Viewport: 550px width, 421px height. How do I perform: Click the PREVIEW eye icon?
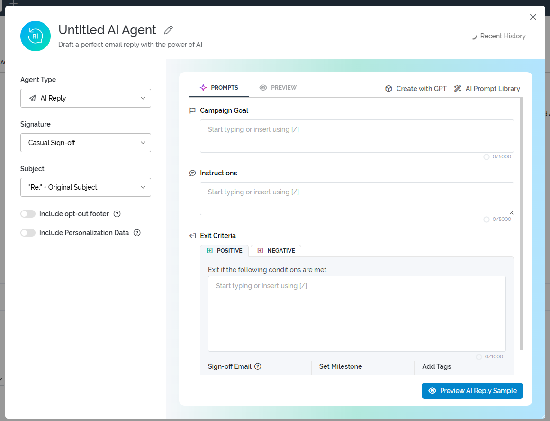(x=263, y=88)
